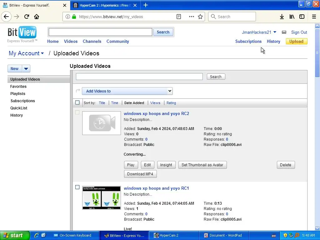The image size is (320, 240).
Task: Focus the Uploaded Videos search field
Action: click(139, 77)
